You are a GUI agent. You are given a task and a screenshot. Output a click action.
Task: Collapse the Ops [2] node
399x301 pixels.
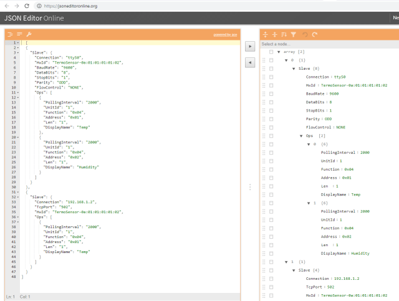(301, 136)
